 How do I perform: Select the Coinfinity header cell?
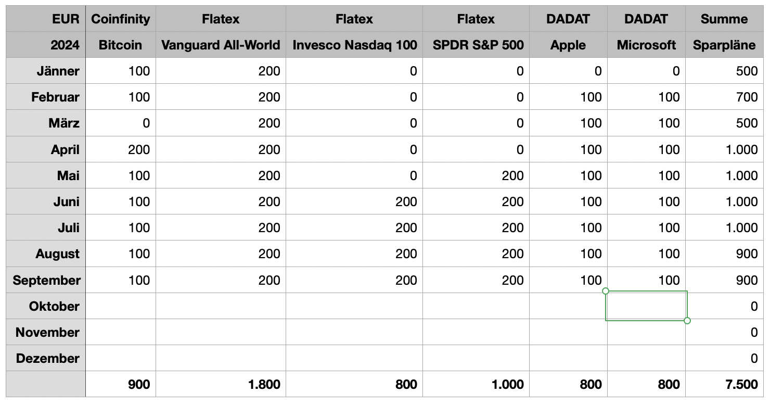point(120,19)
